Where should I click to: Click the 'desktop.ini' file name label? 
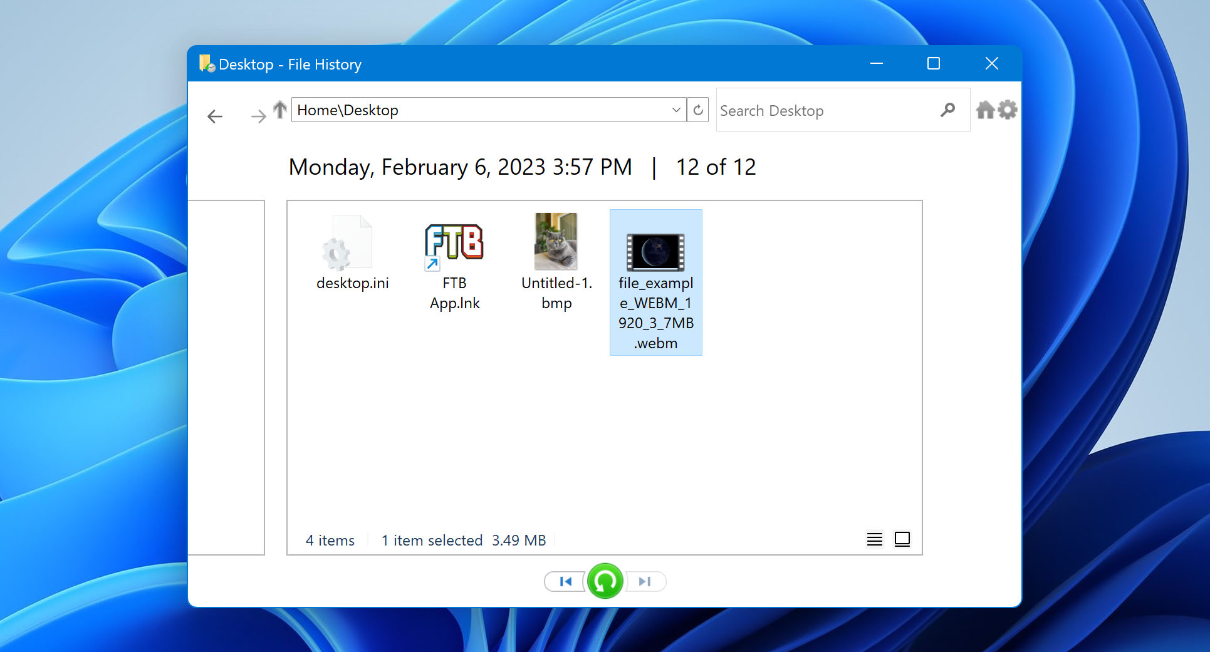352,283
